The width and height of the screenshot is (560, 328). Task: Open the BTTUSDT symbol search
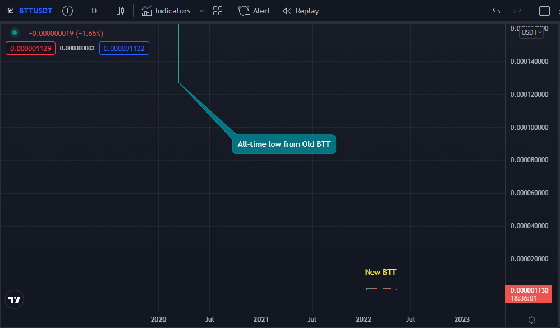(35, 11)
